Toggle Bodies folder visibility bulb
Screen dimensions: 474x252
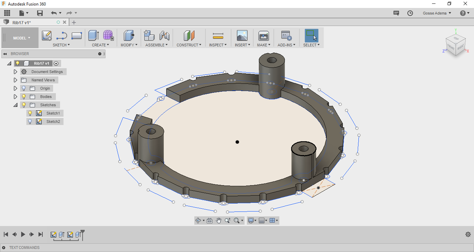pos(24,97)
